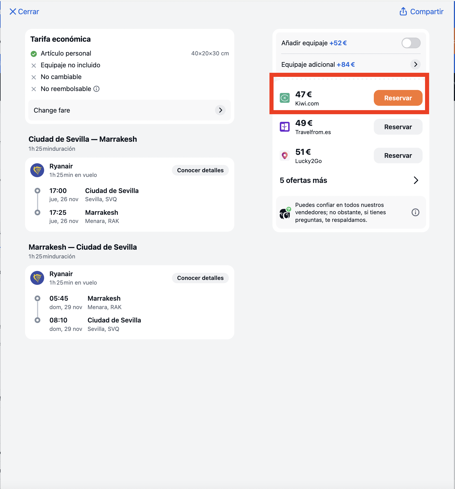Click the mascot icon in the trust notice
The width and height of the screenshot is (455, 489).
(x=285, y=213)
